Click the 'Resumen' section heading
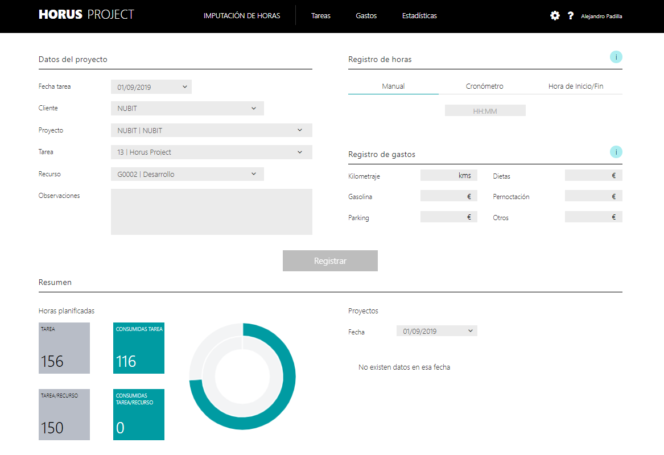Screen dimensions: 664x455 point(55,282)
